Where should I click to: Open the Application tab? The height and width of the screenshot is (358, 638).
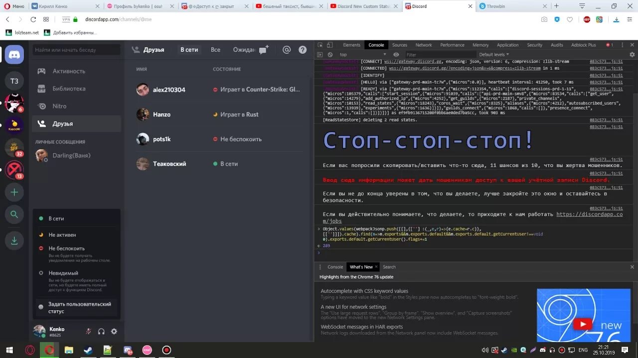pos(507,45)
